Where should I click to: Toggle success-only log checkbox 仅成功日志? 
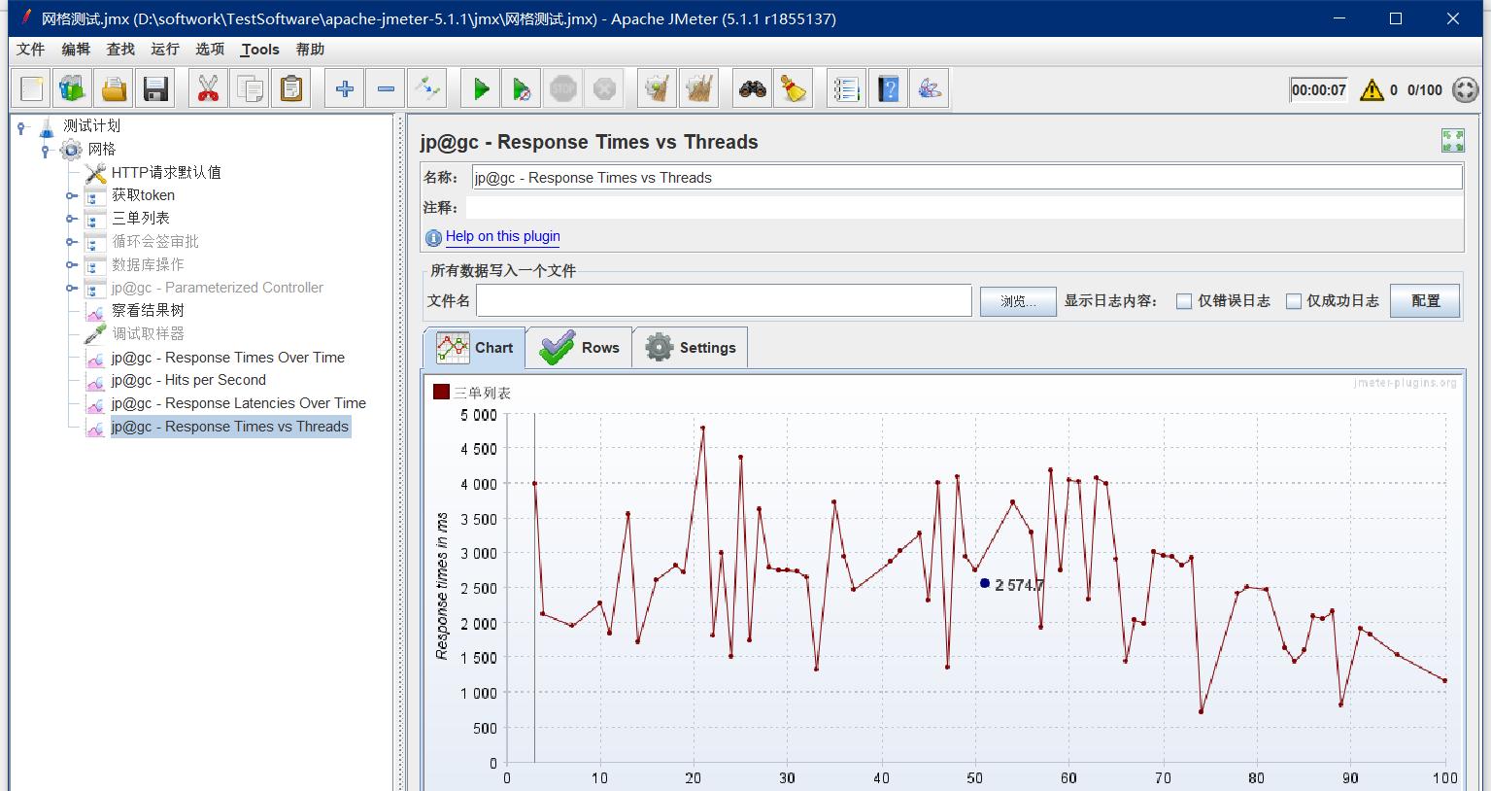[1294, 301]
